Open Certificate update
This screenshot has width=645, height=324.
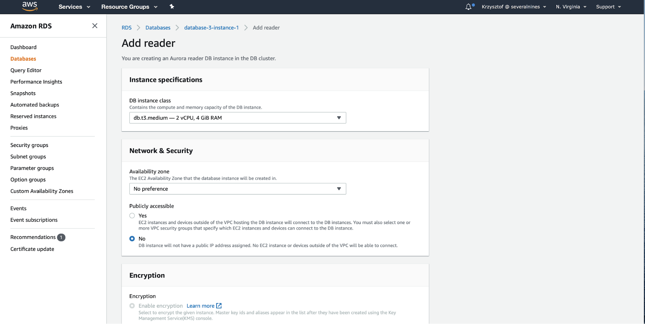pyautogui.click(x=32, y=249)
